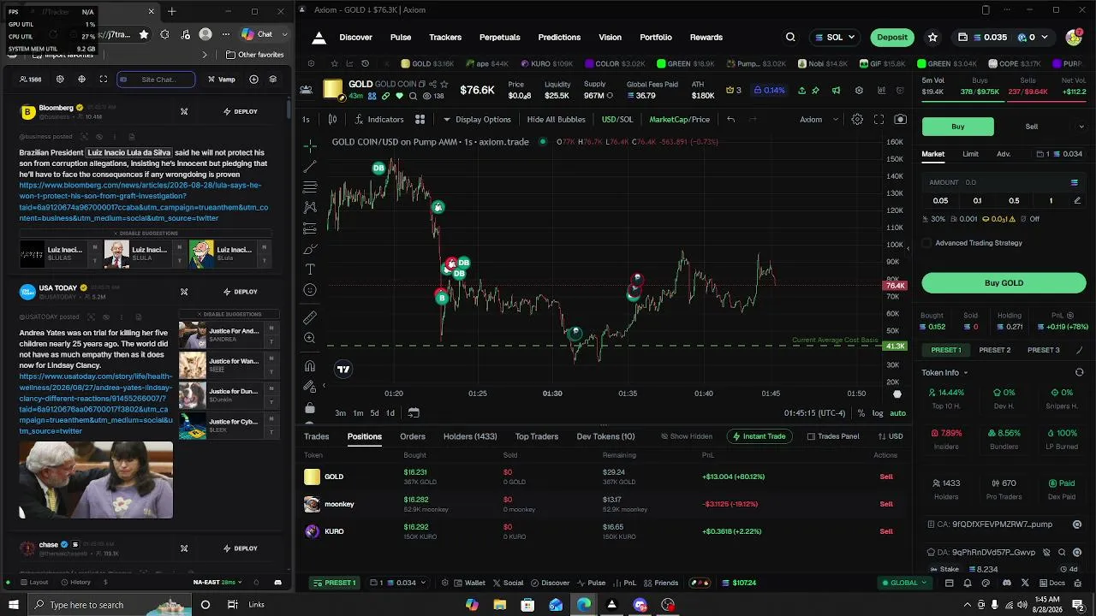Select the crosshair cursor tool
1096x616 pixels.
310,145
